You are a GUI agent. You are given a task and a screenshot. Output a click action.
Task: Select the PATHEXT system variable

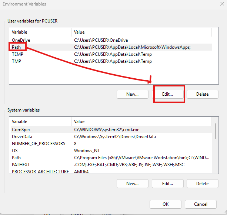point(21,165)
